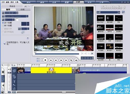This screenshot has height=94, width=130.
Task: Click the line spacing icon
Action: pyautogui.click(x=19, y=29)
